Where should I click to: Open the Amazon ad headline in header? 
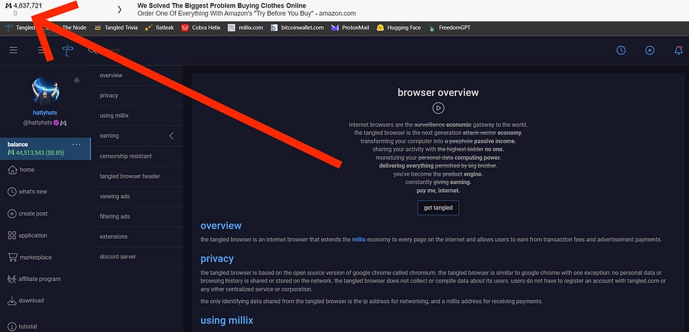[x=222, y=6]
